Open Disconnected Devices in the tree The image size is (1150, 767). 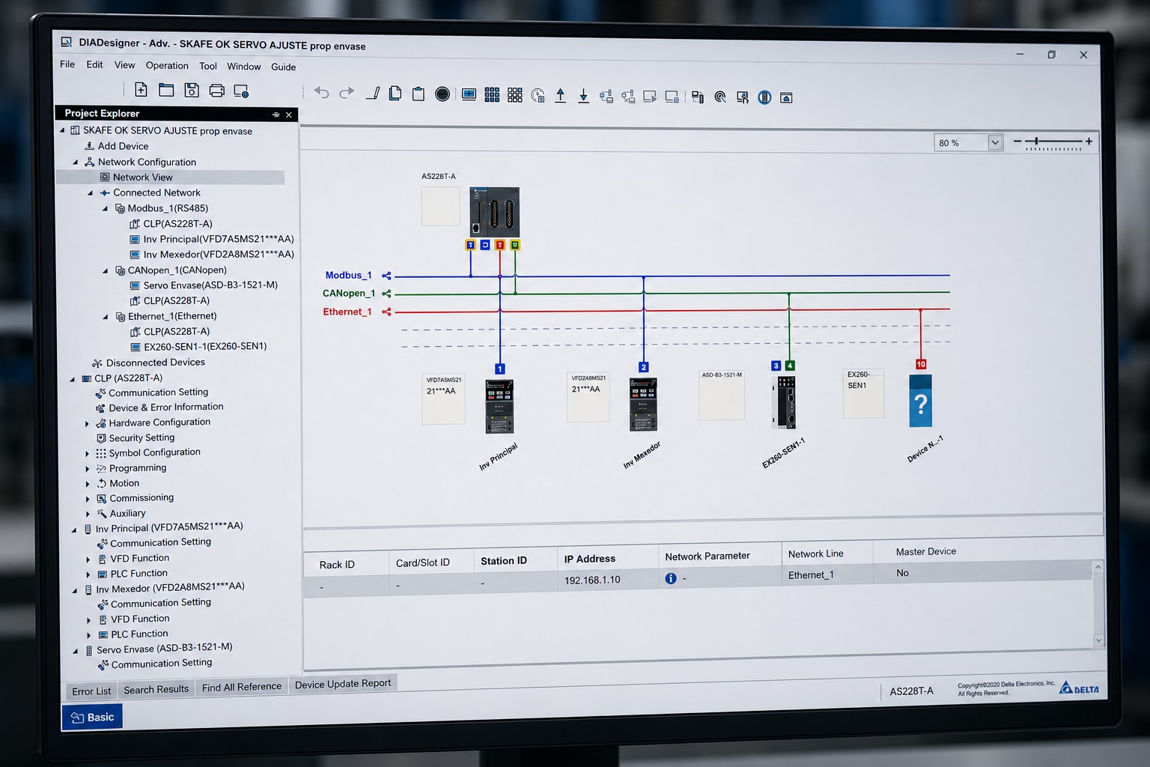point(156,363)
